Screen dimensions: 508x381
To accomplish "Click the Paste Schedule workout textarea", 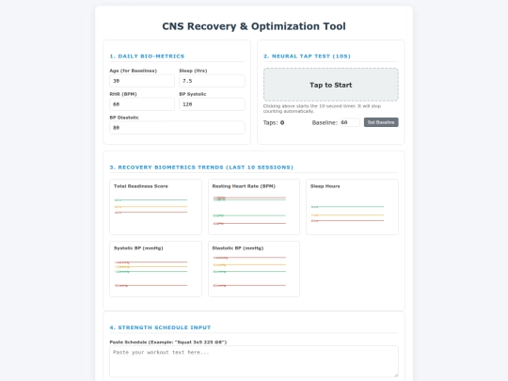I will [x=254, y=361].
